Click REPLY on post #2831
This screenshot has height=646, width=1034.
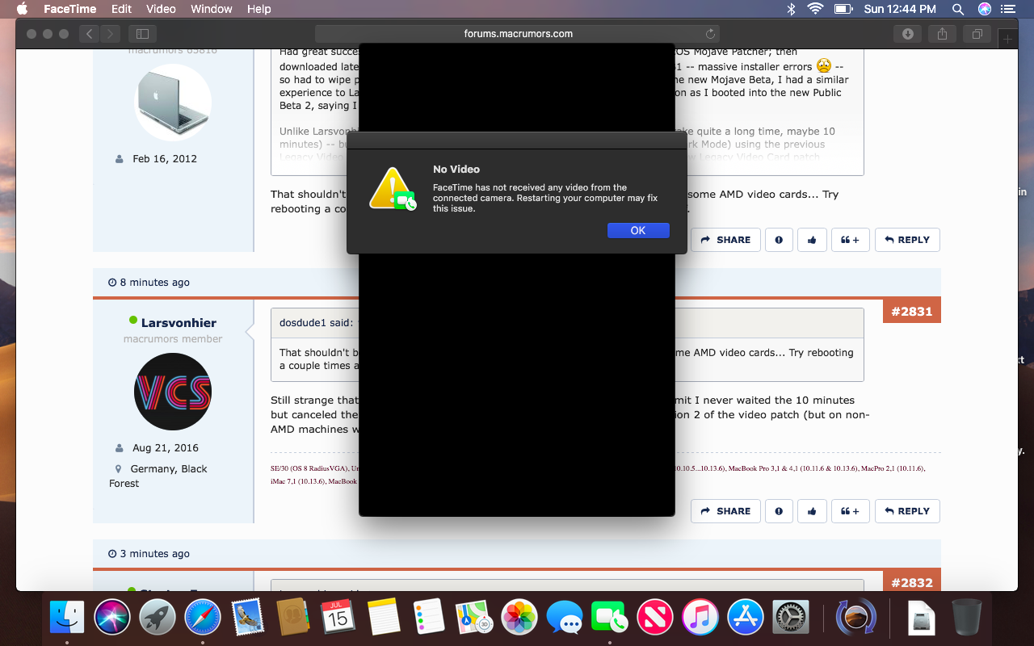point(907,511)
